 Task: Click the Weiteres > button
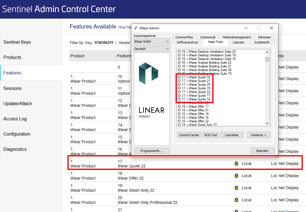pos(259,135)
